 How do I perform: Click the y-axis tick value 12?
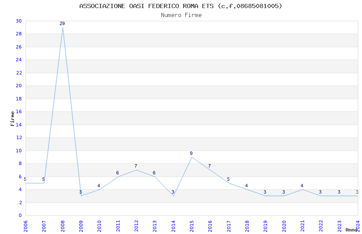(x=19, y=137)
